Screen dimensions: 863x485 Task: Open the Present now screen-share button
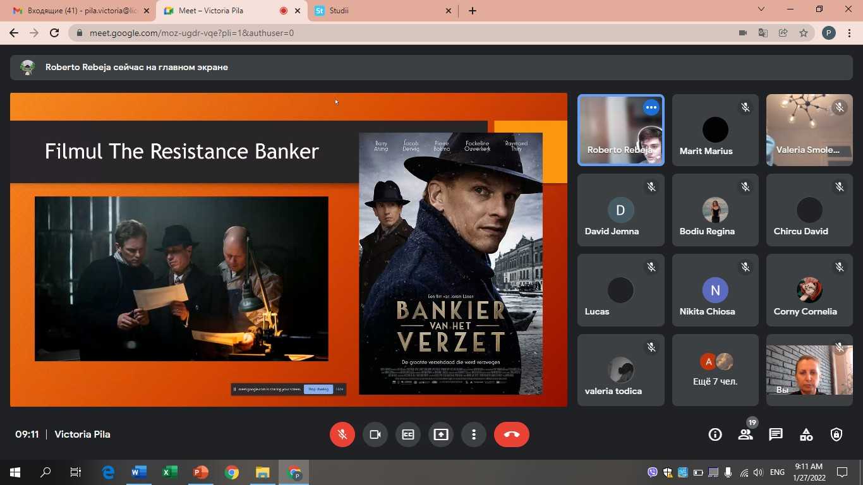pyautogui.click(x=441, y=434)
